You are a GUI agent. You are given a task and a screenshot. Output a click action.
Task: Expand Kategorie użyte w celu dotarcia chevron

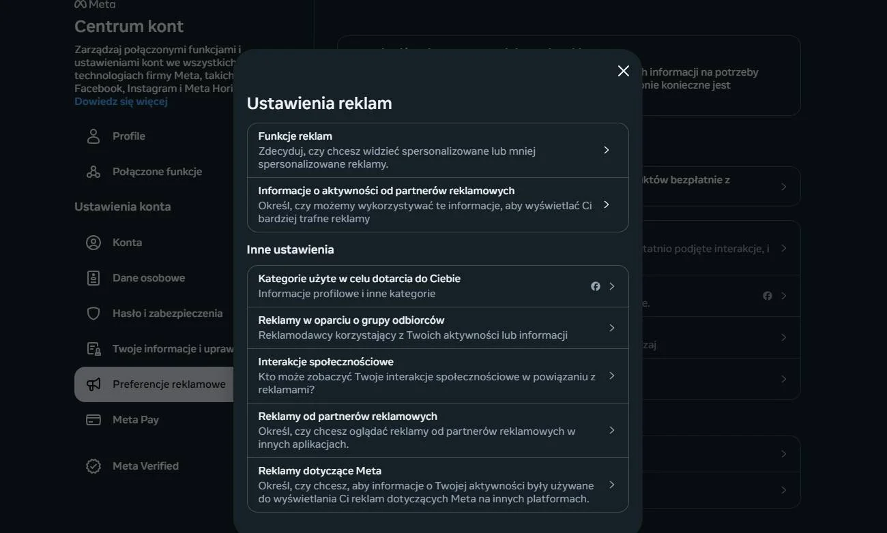click(x=612, y=286)
